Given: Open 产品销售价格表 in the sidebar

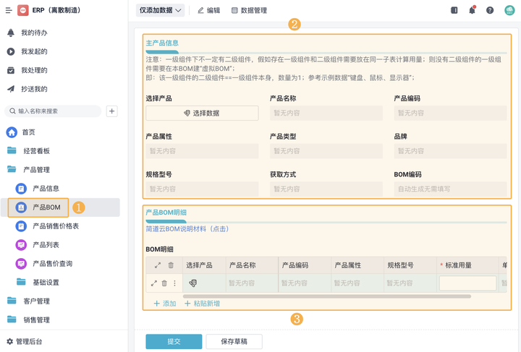Looking at the screenshot, I should [x=56, y=226].
